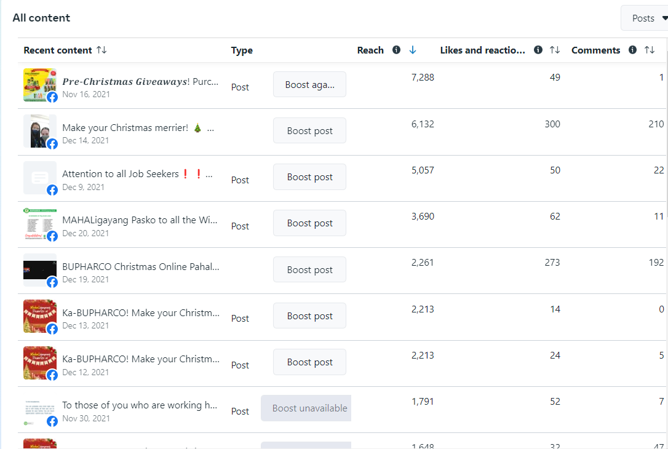Sort the Comments column using its arrows

pos(650,50)
